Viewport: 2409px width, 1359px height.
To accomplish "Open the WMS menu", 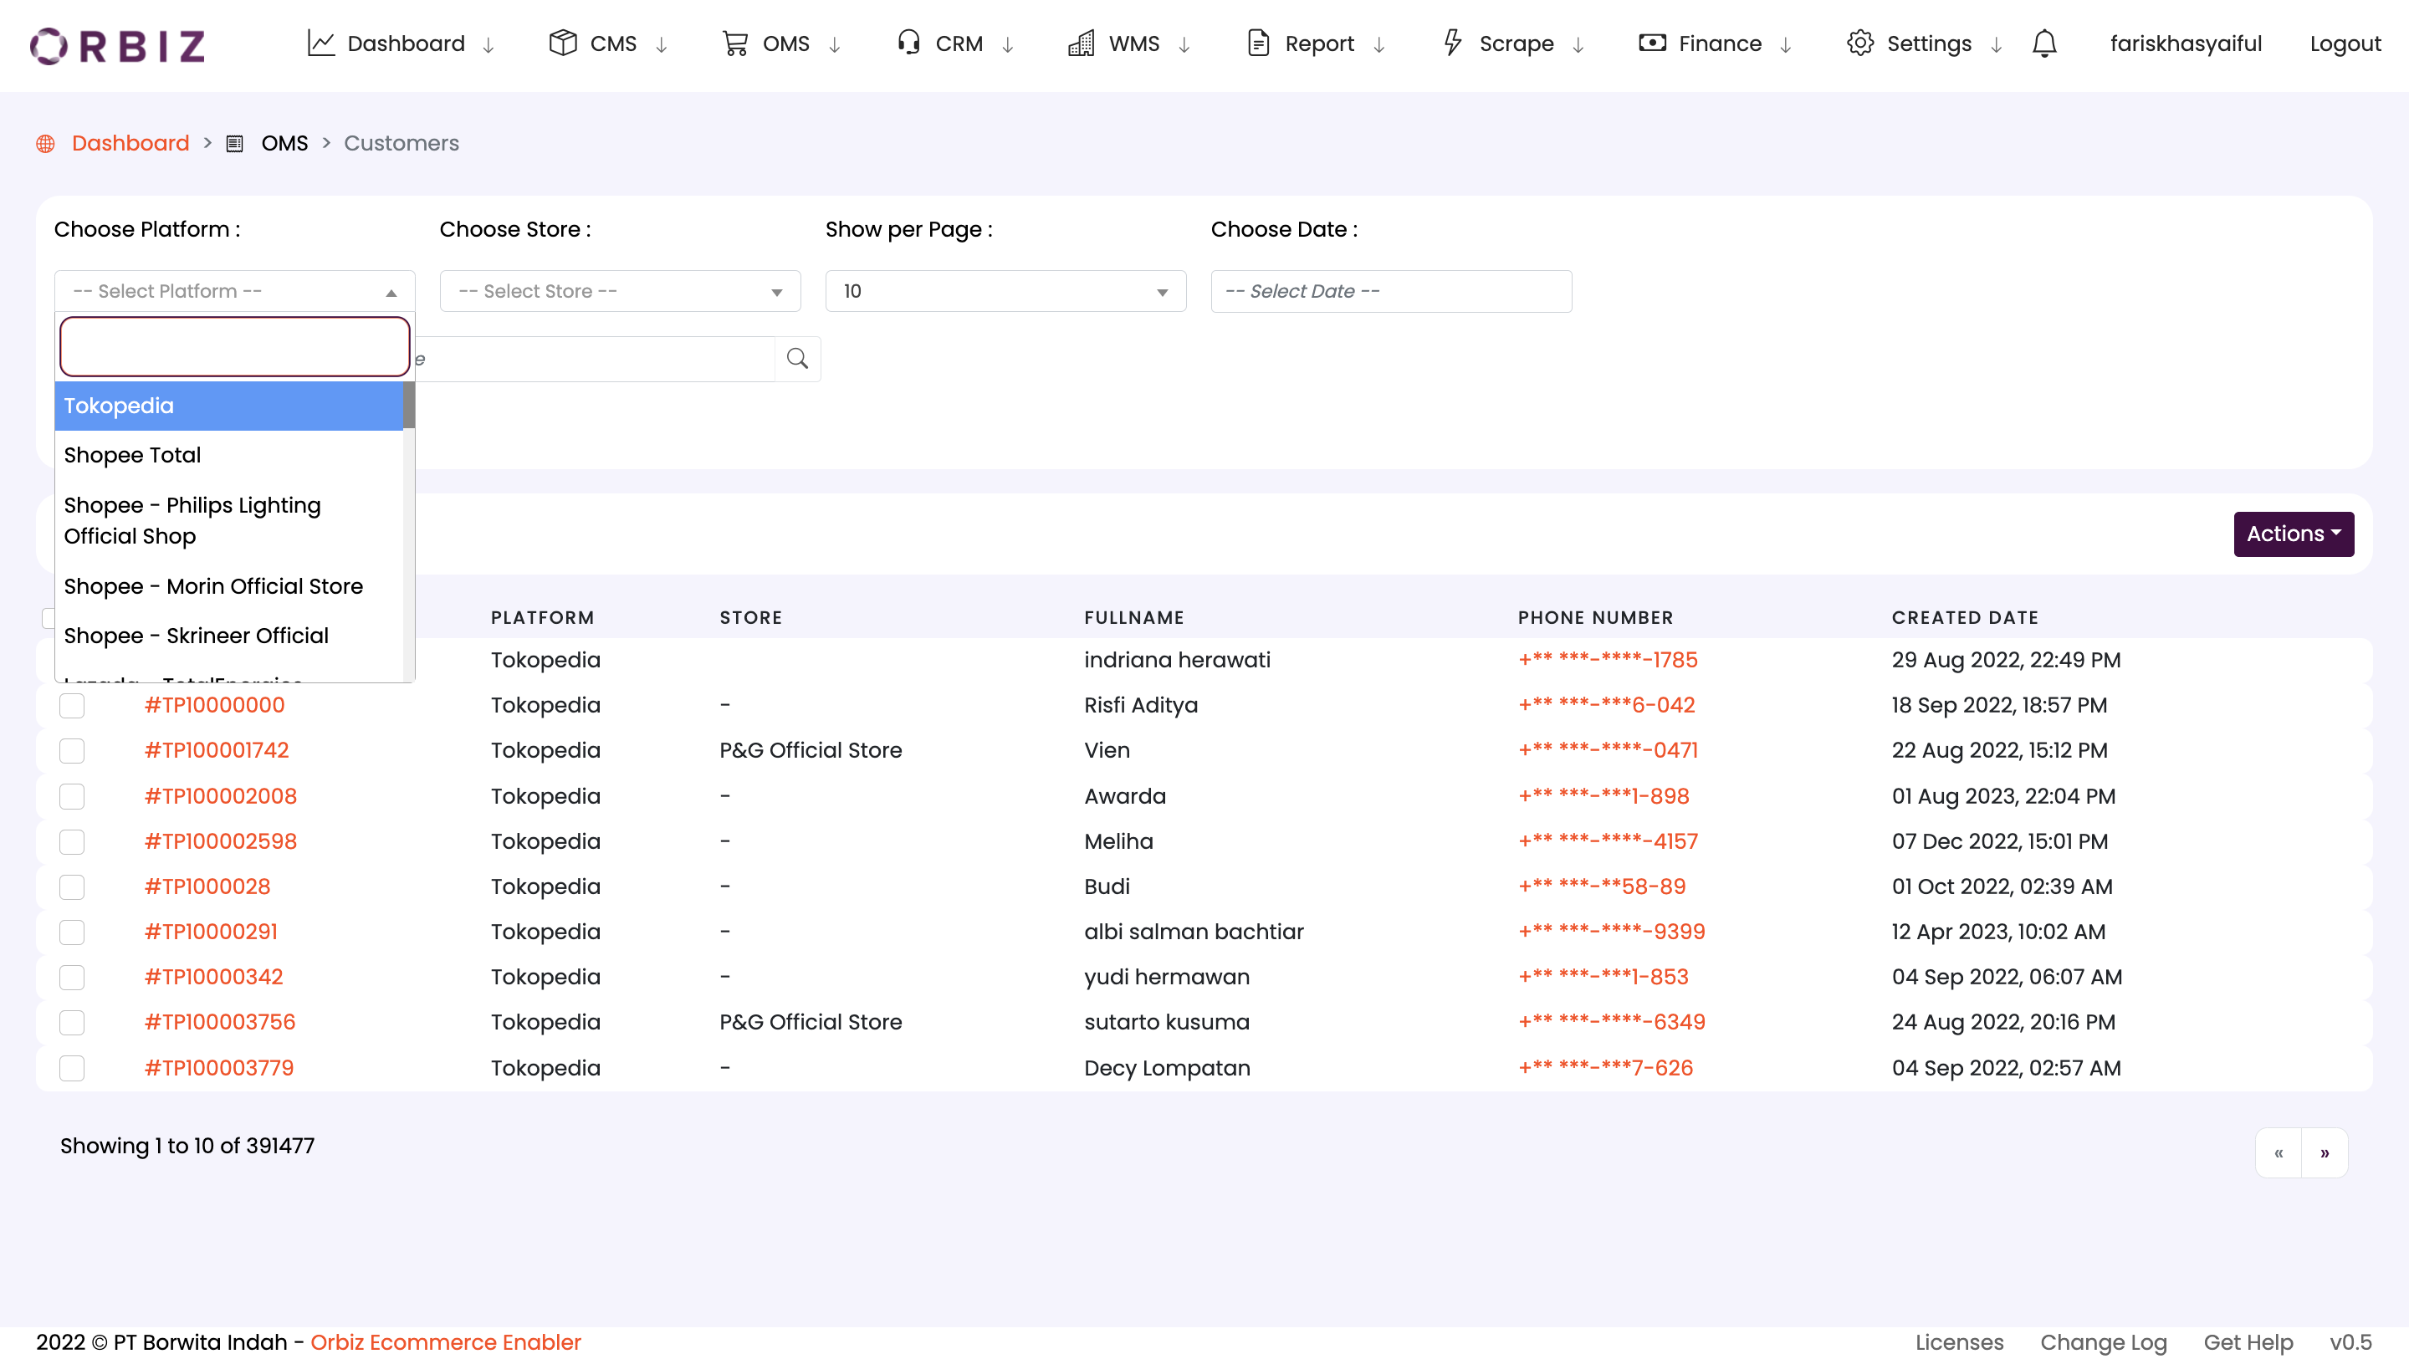I will (1130, 43).
